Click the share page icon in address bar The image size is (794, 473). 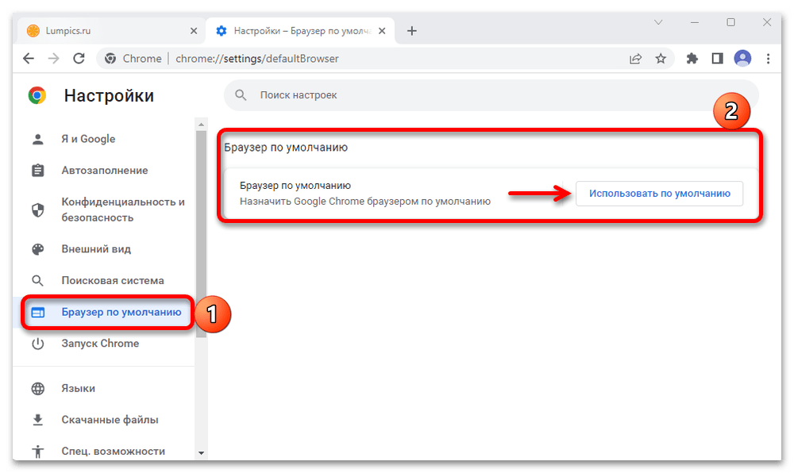click(x=635, y=59)
